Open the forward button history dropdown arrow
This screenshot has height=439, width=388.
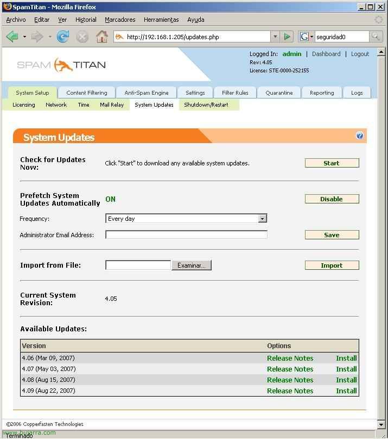pos(50,36)
